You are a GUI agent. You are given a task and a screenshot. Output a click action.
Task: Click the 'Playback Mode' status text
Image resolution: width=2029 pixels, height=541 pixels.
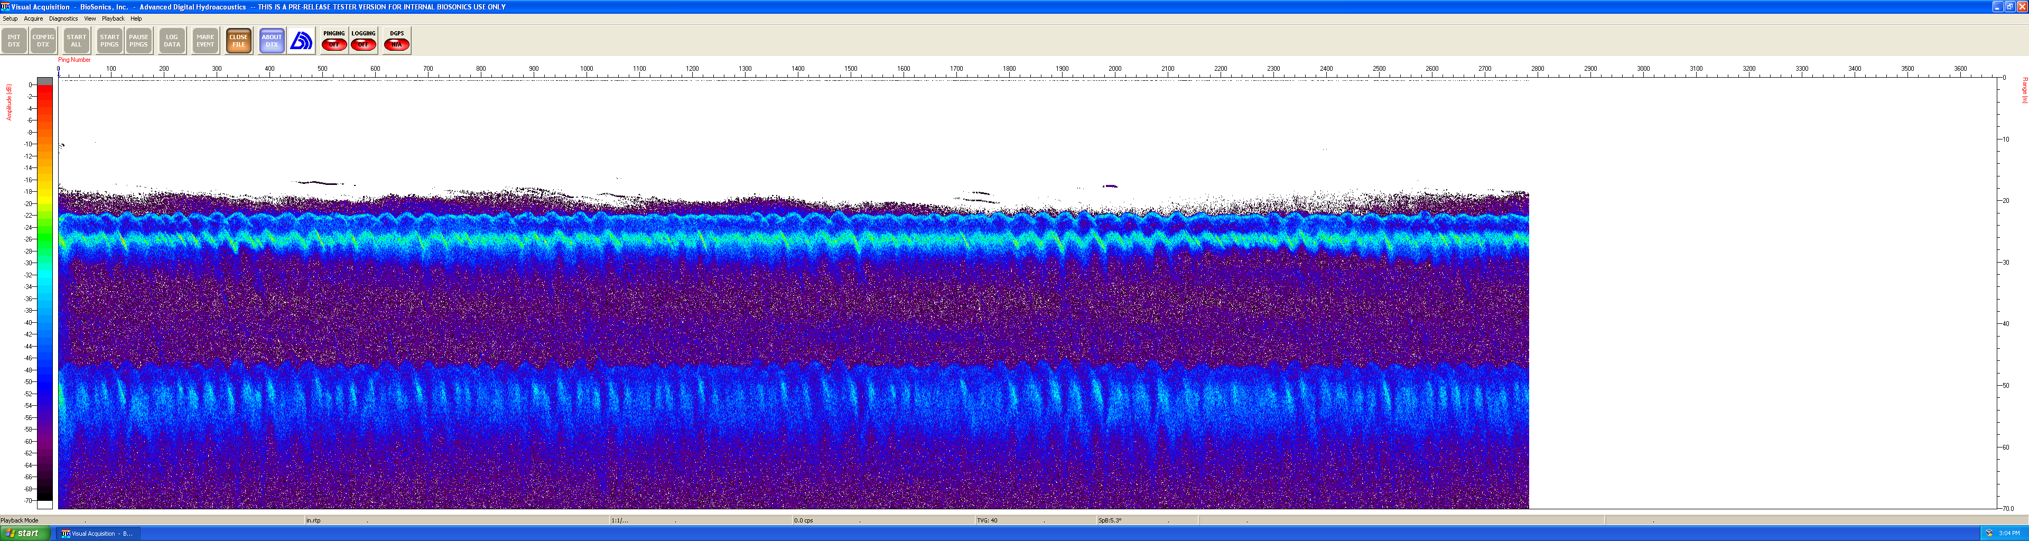[x=20, y=520]
